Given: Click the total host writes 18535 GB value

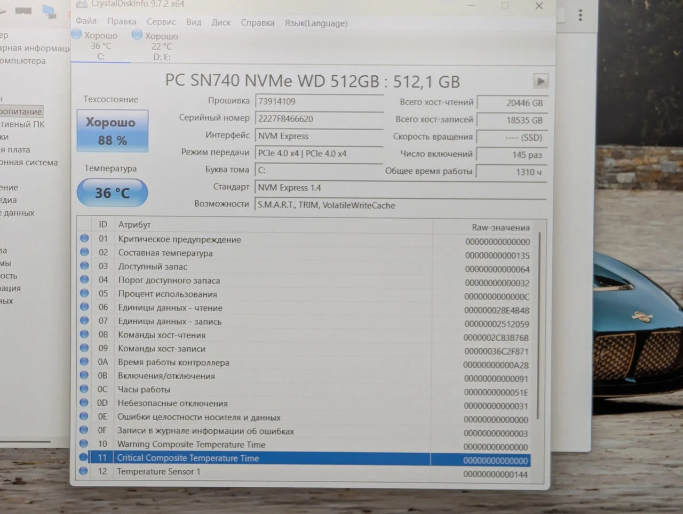Looking at the screenshot, I should 512,120.
